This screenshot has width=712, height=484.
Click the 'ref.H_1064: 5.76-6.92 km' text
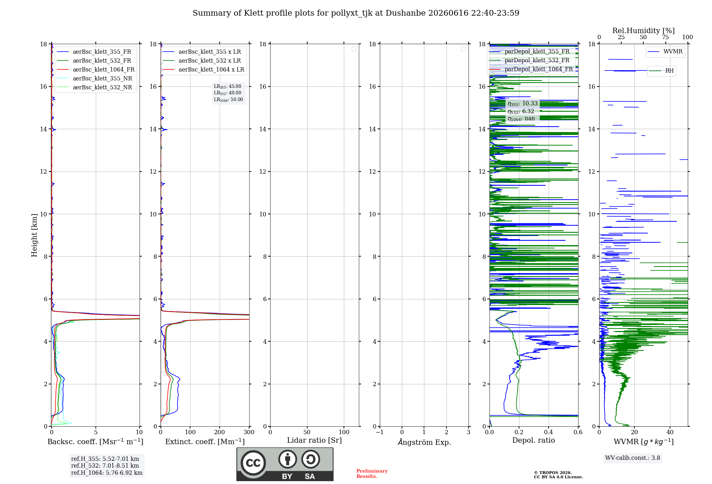click(107, 473)
